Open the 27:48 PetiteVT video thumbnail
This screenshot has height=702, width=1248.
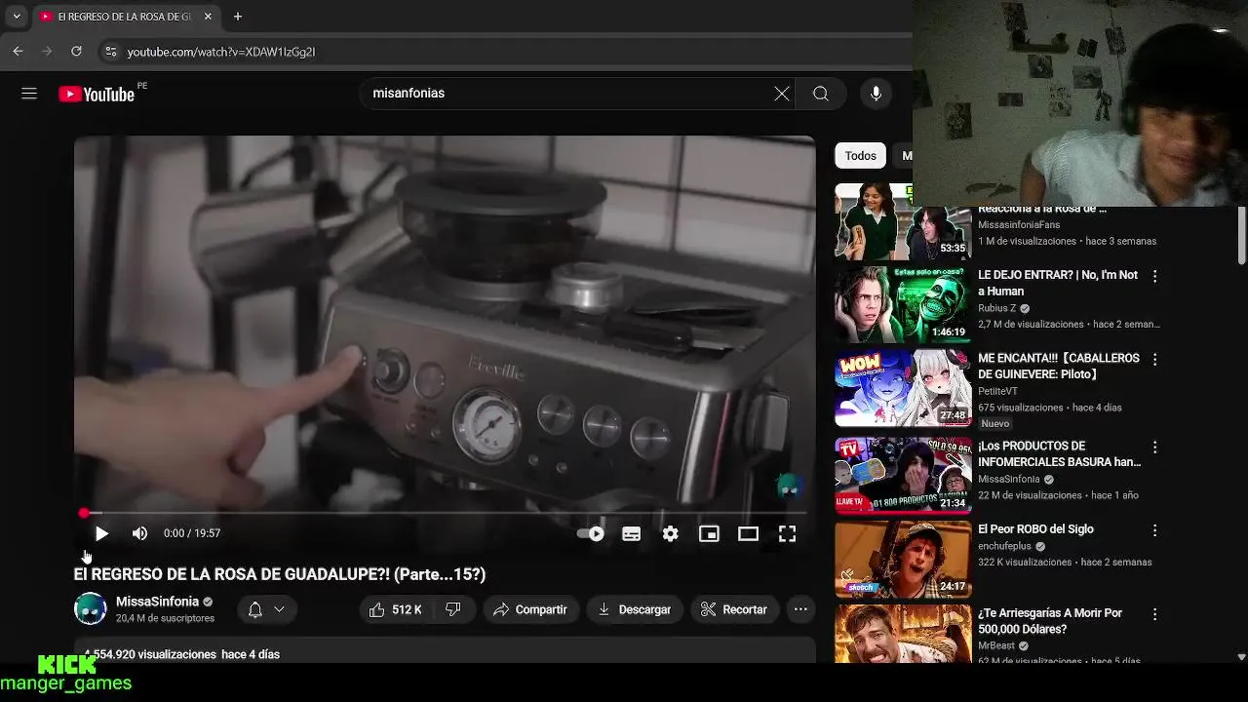tap(903, 388)
